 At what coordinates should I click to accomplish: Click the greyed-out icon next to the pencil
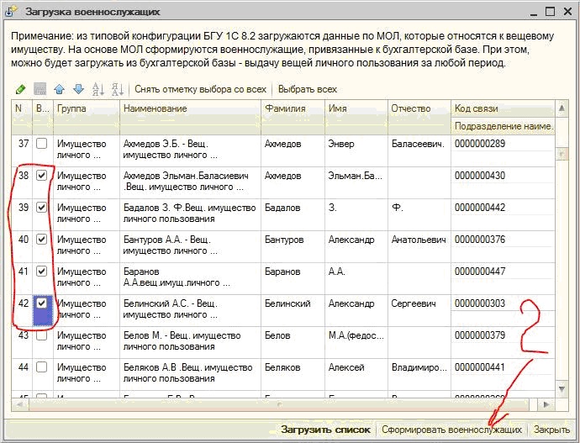click(39, 89)
